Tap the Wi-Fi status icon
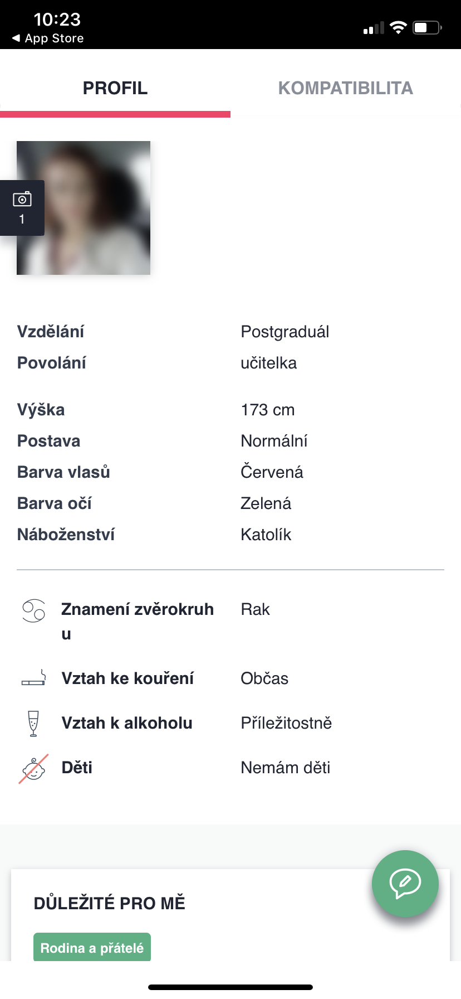461x999 pixels. coord(398,27)
